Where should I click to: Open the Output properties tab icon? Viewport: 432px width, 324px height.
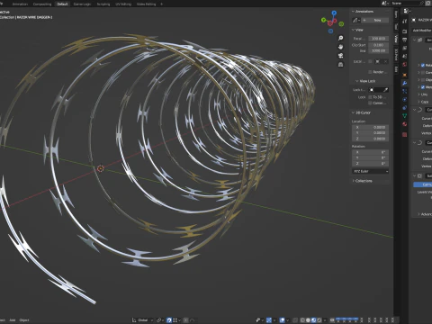(404, 40)
